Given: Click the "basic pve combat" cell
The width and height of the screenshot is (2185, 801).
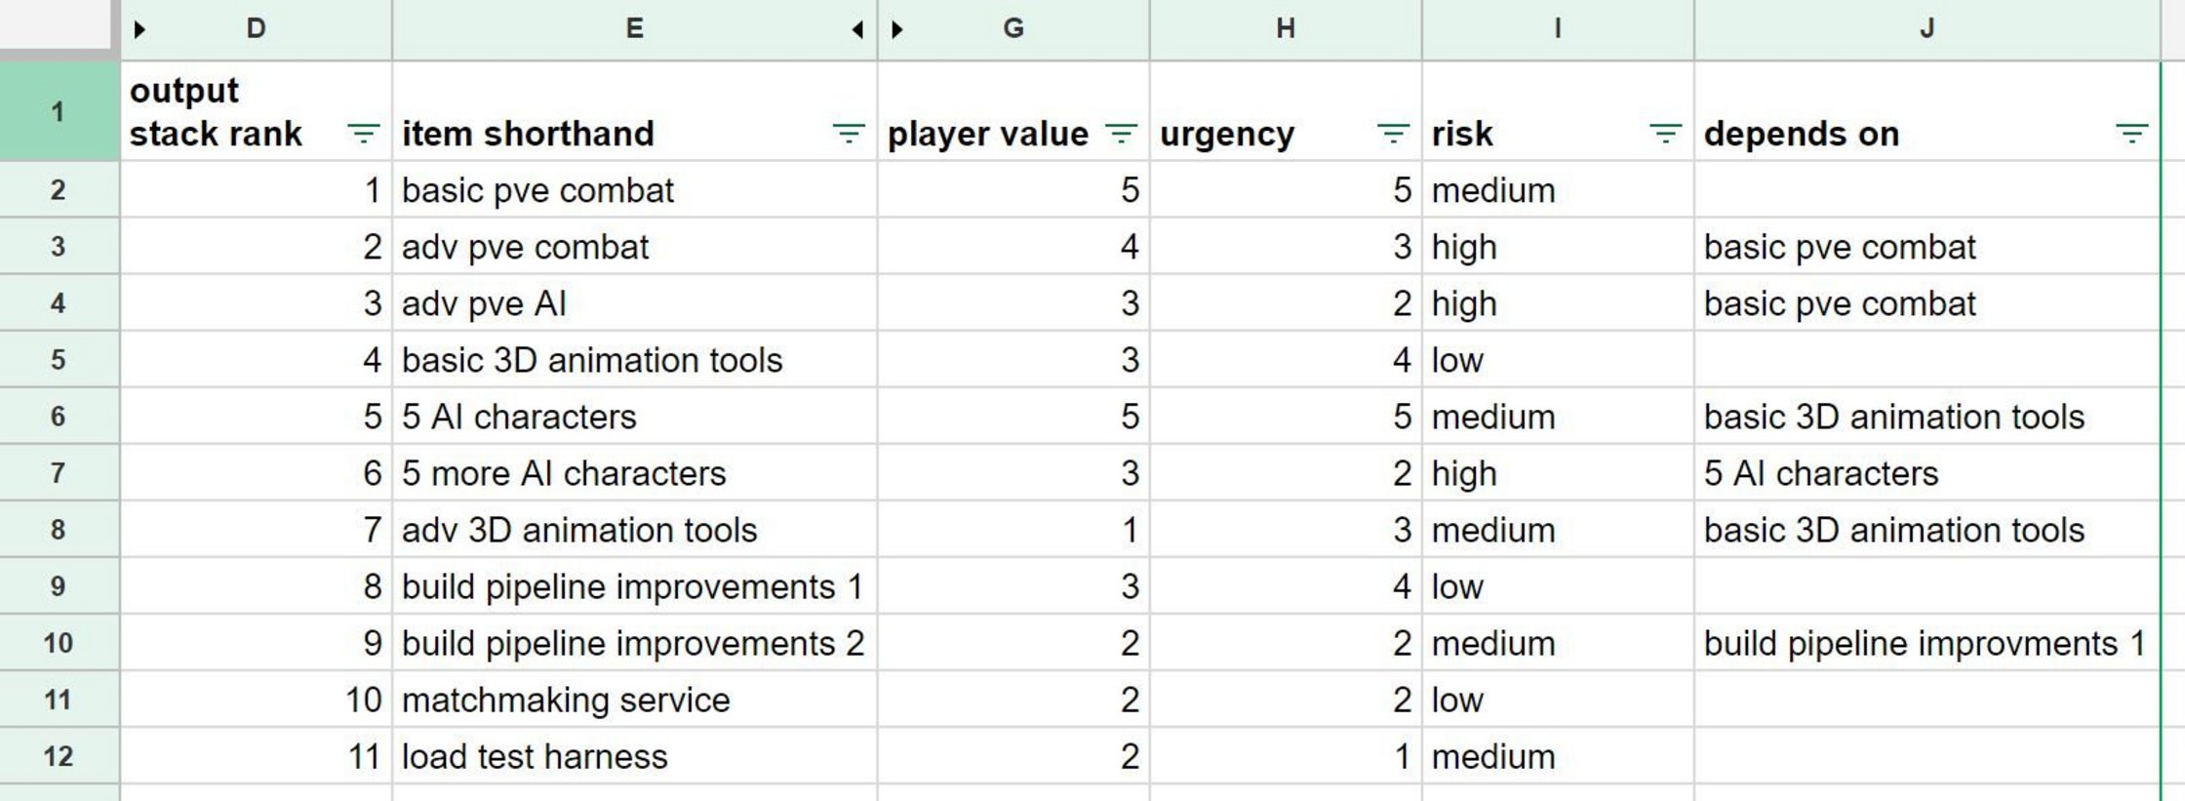Looking at the screenshot, I should [x=537, y=190].
